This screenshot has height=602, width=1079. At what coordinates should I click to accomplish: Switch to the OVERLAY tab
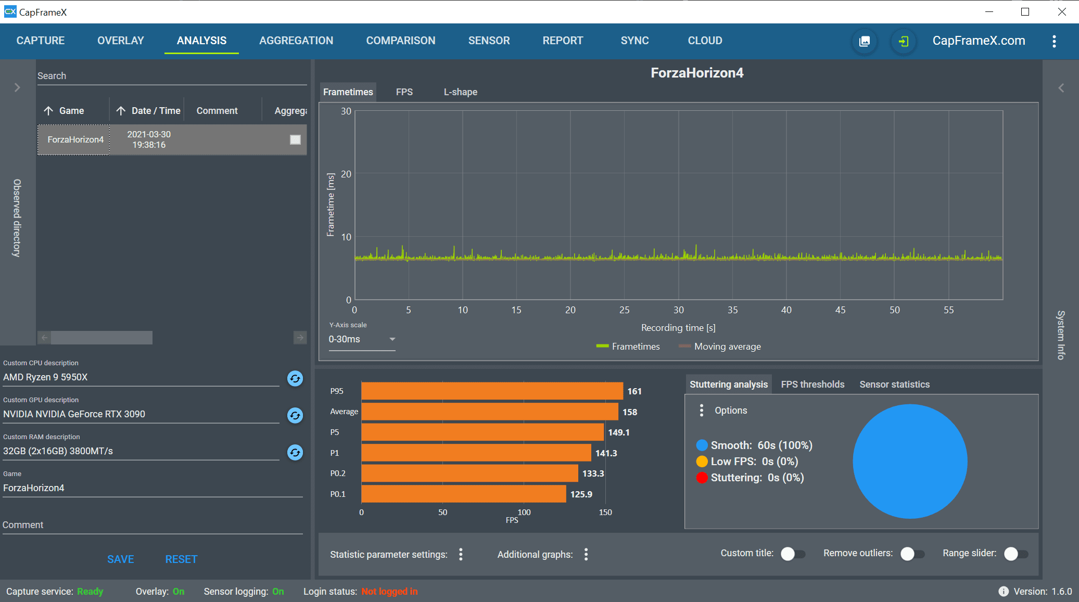121,41
